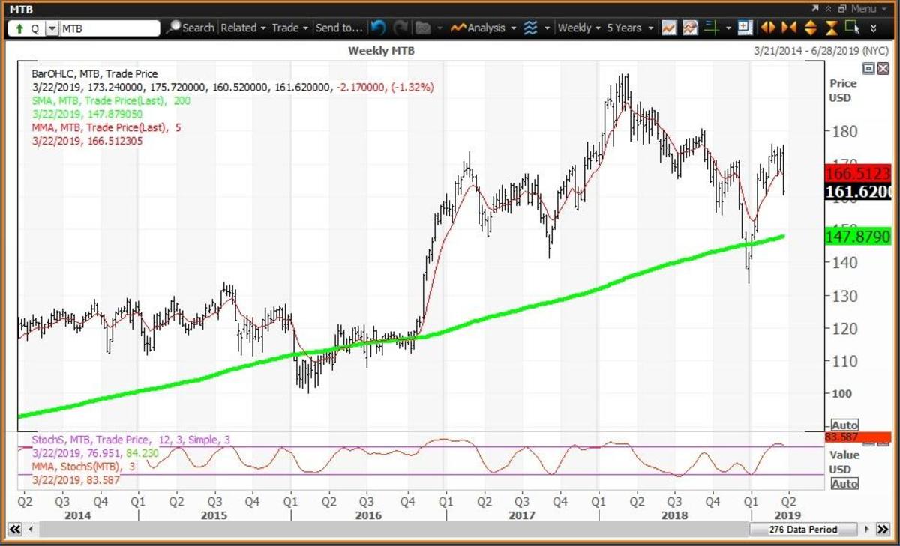The height and width of the screenshot is (546, 900).
Task: Click the Search magnifier button
Action: pos(190,28)
